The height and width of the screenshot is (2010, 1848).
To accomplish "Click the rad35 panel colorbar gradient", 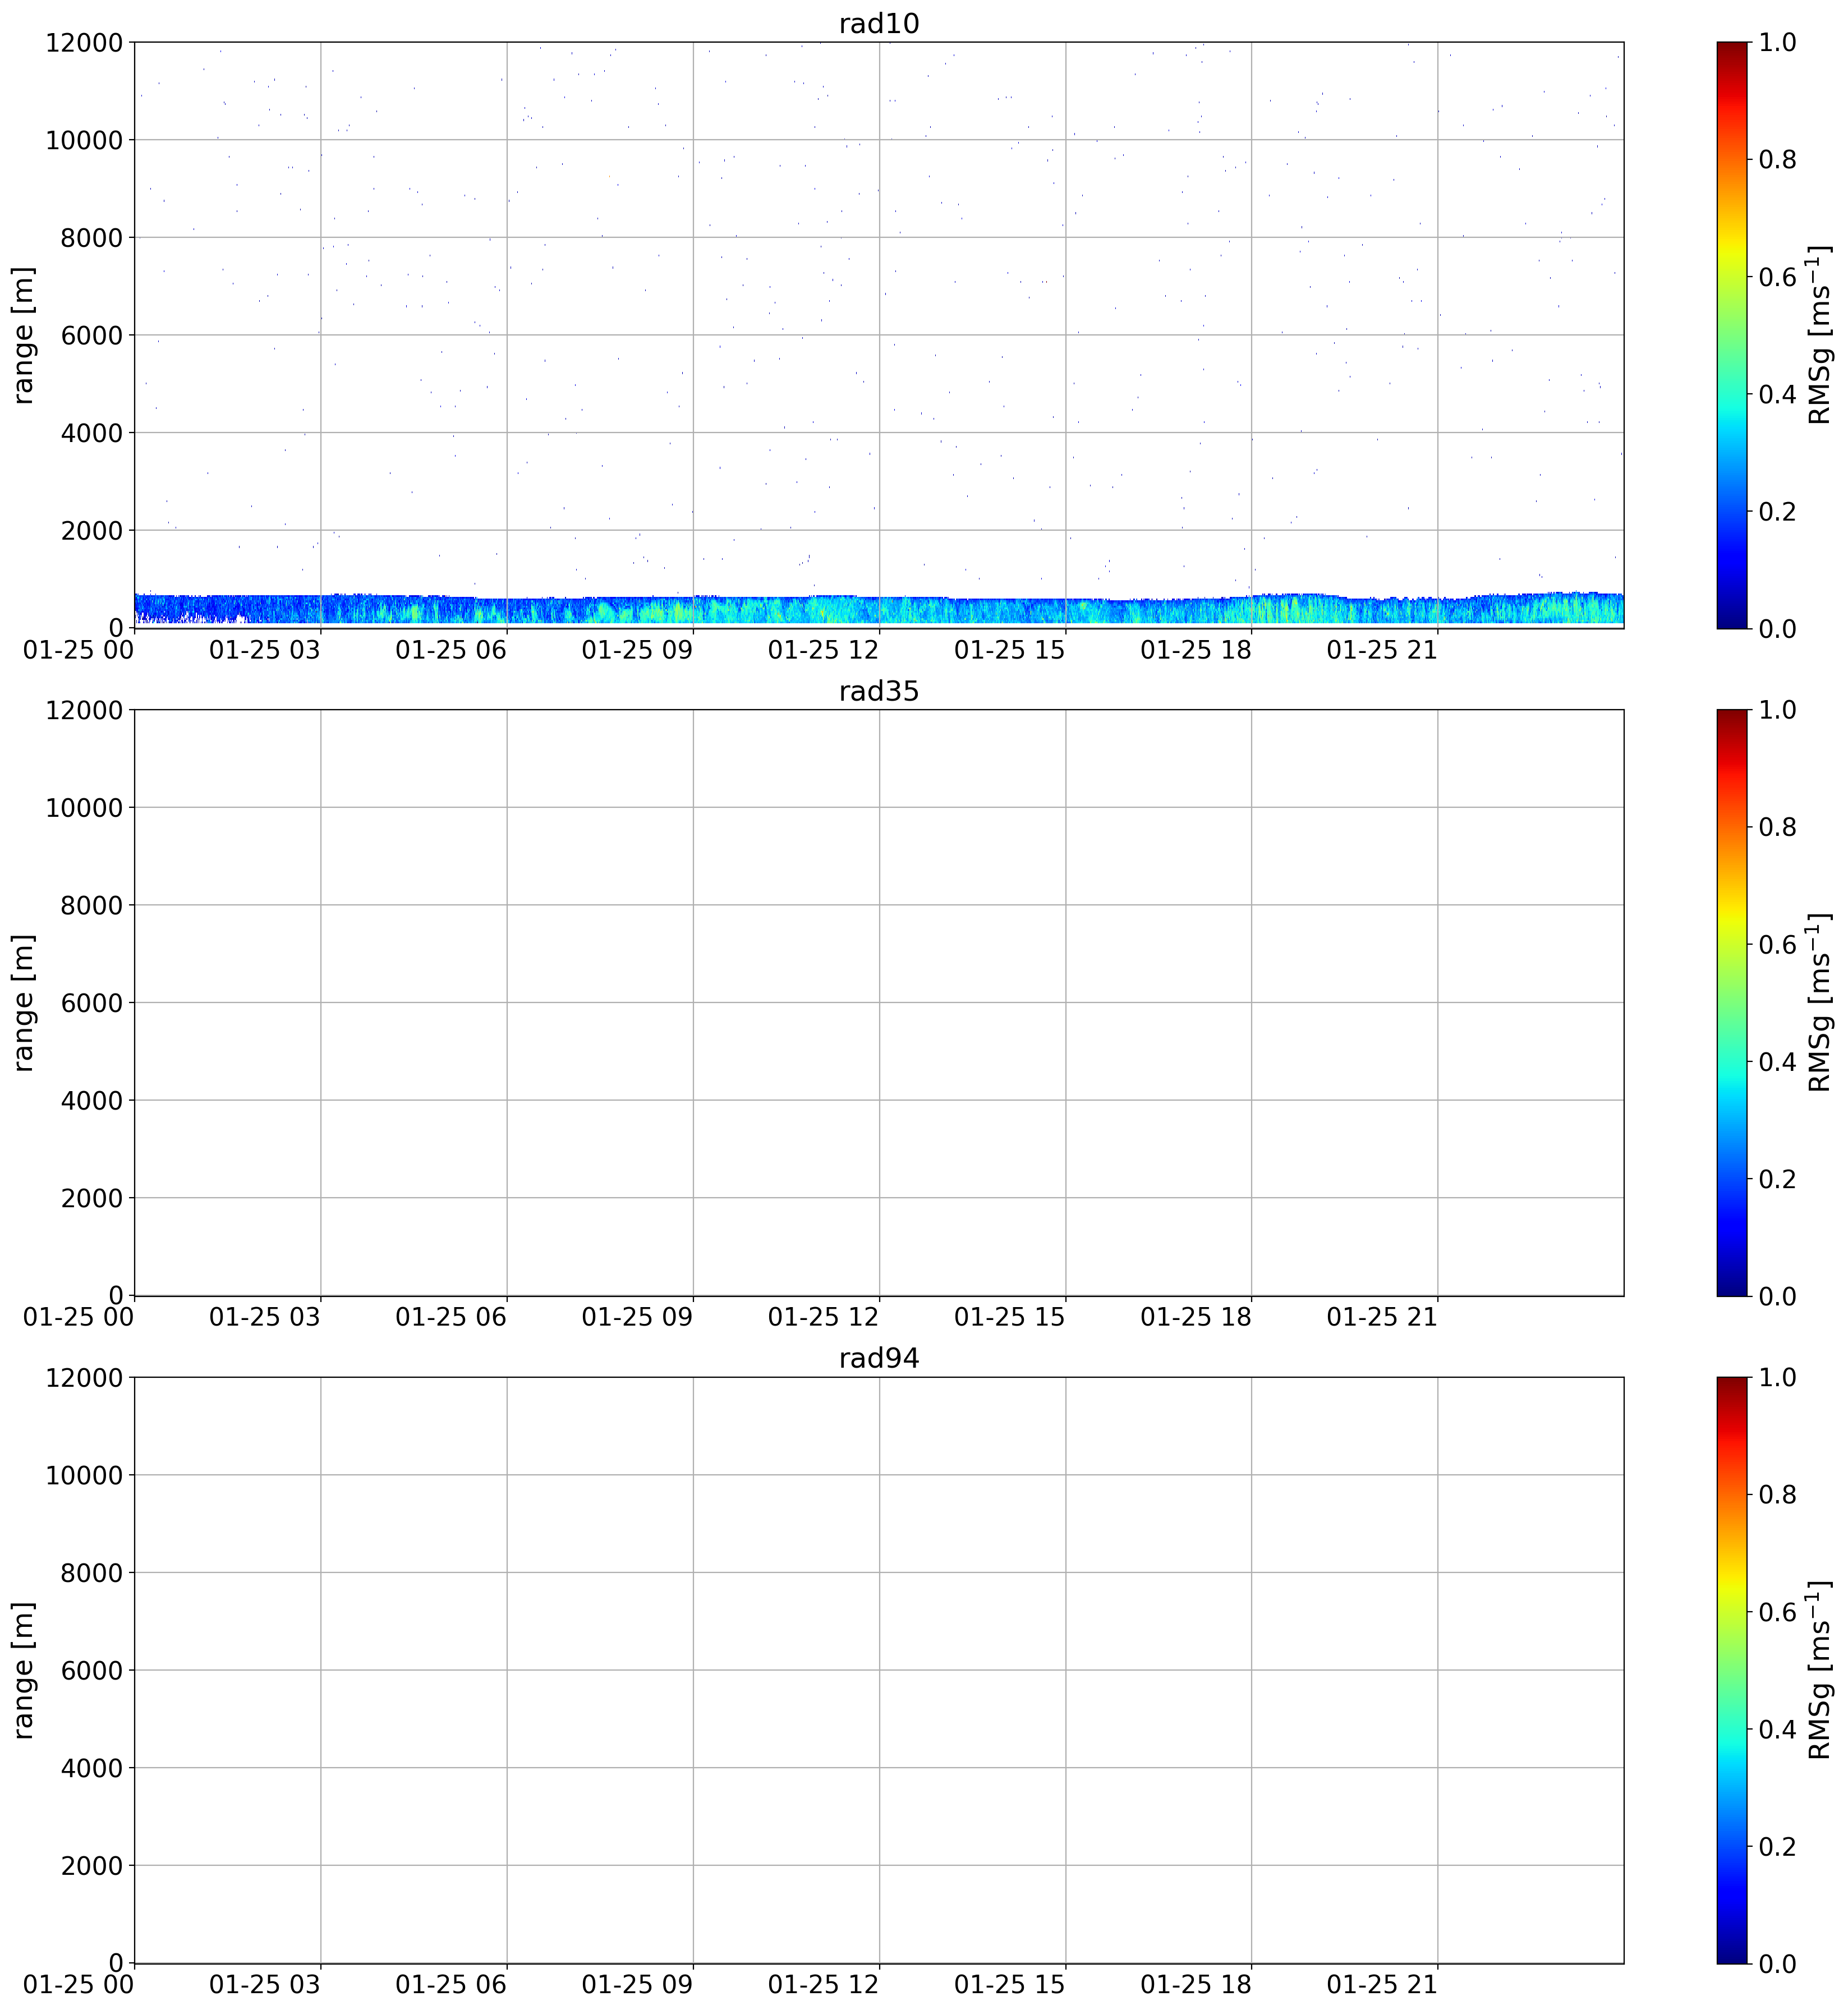I will (1732, 1002).
